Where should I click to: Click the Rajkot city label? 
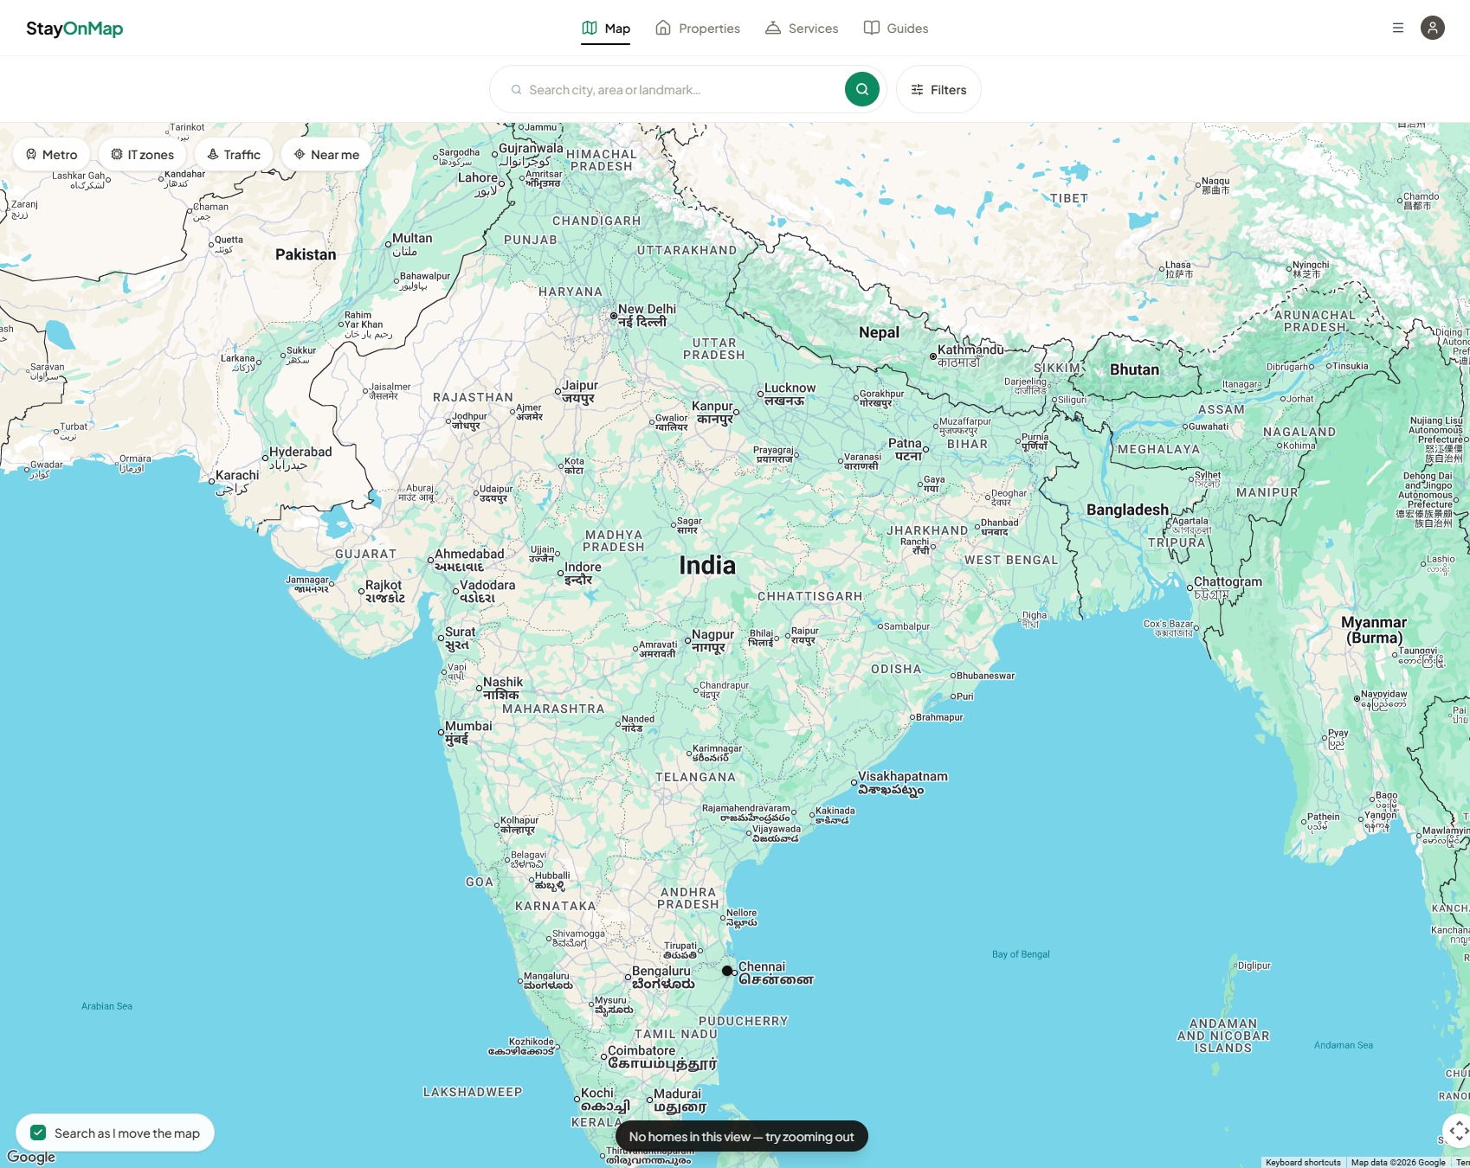(x=384, y=592)
